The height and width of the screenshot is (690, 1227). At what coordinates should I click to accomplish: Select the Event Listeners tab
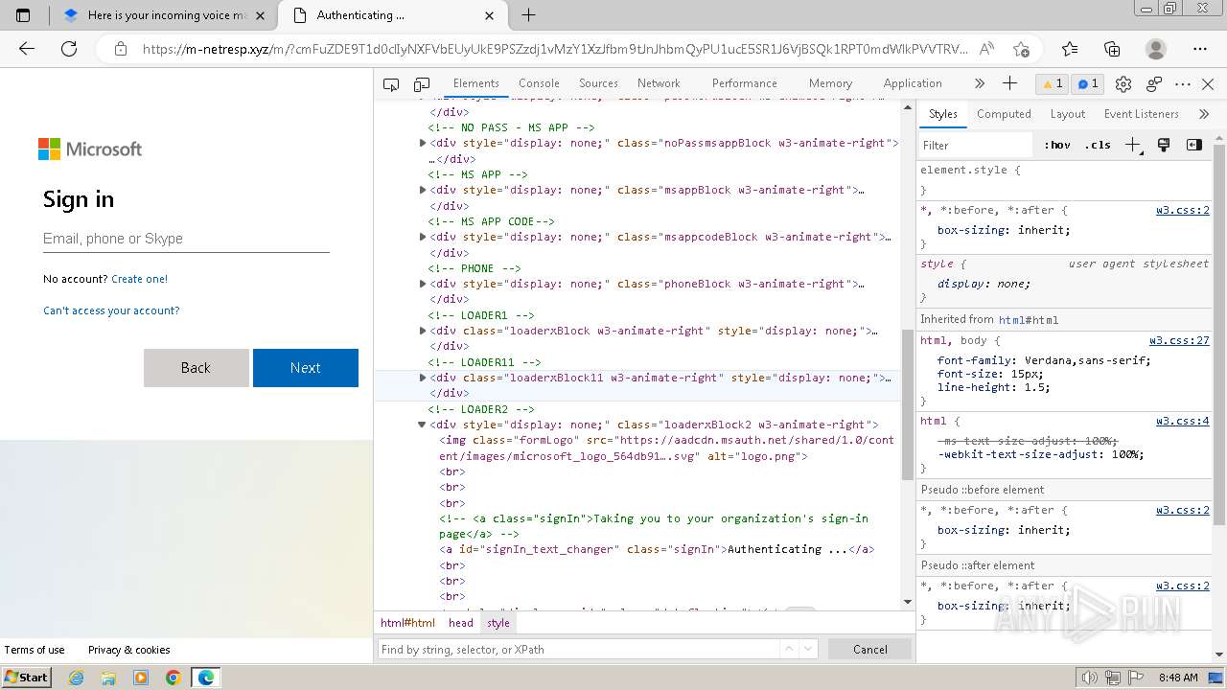pyautogui.click(x=1141, y=114)
